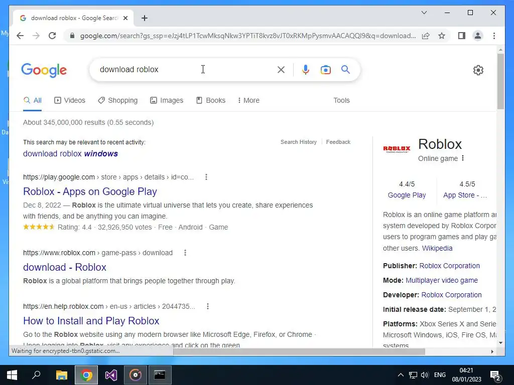514x385 pixels.
Task: Click the vertical page scrollbar thumb
Action: [500, 81]
